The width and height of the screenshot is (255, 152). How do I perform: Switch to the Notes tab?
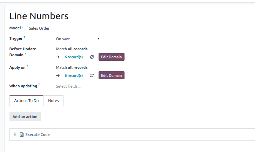pos(53,101)
